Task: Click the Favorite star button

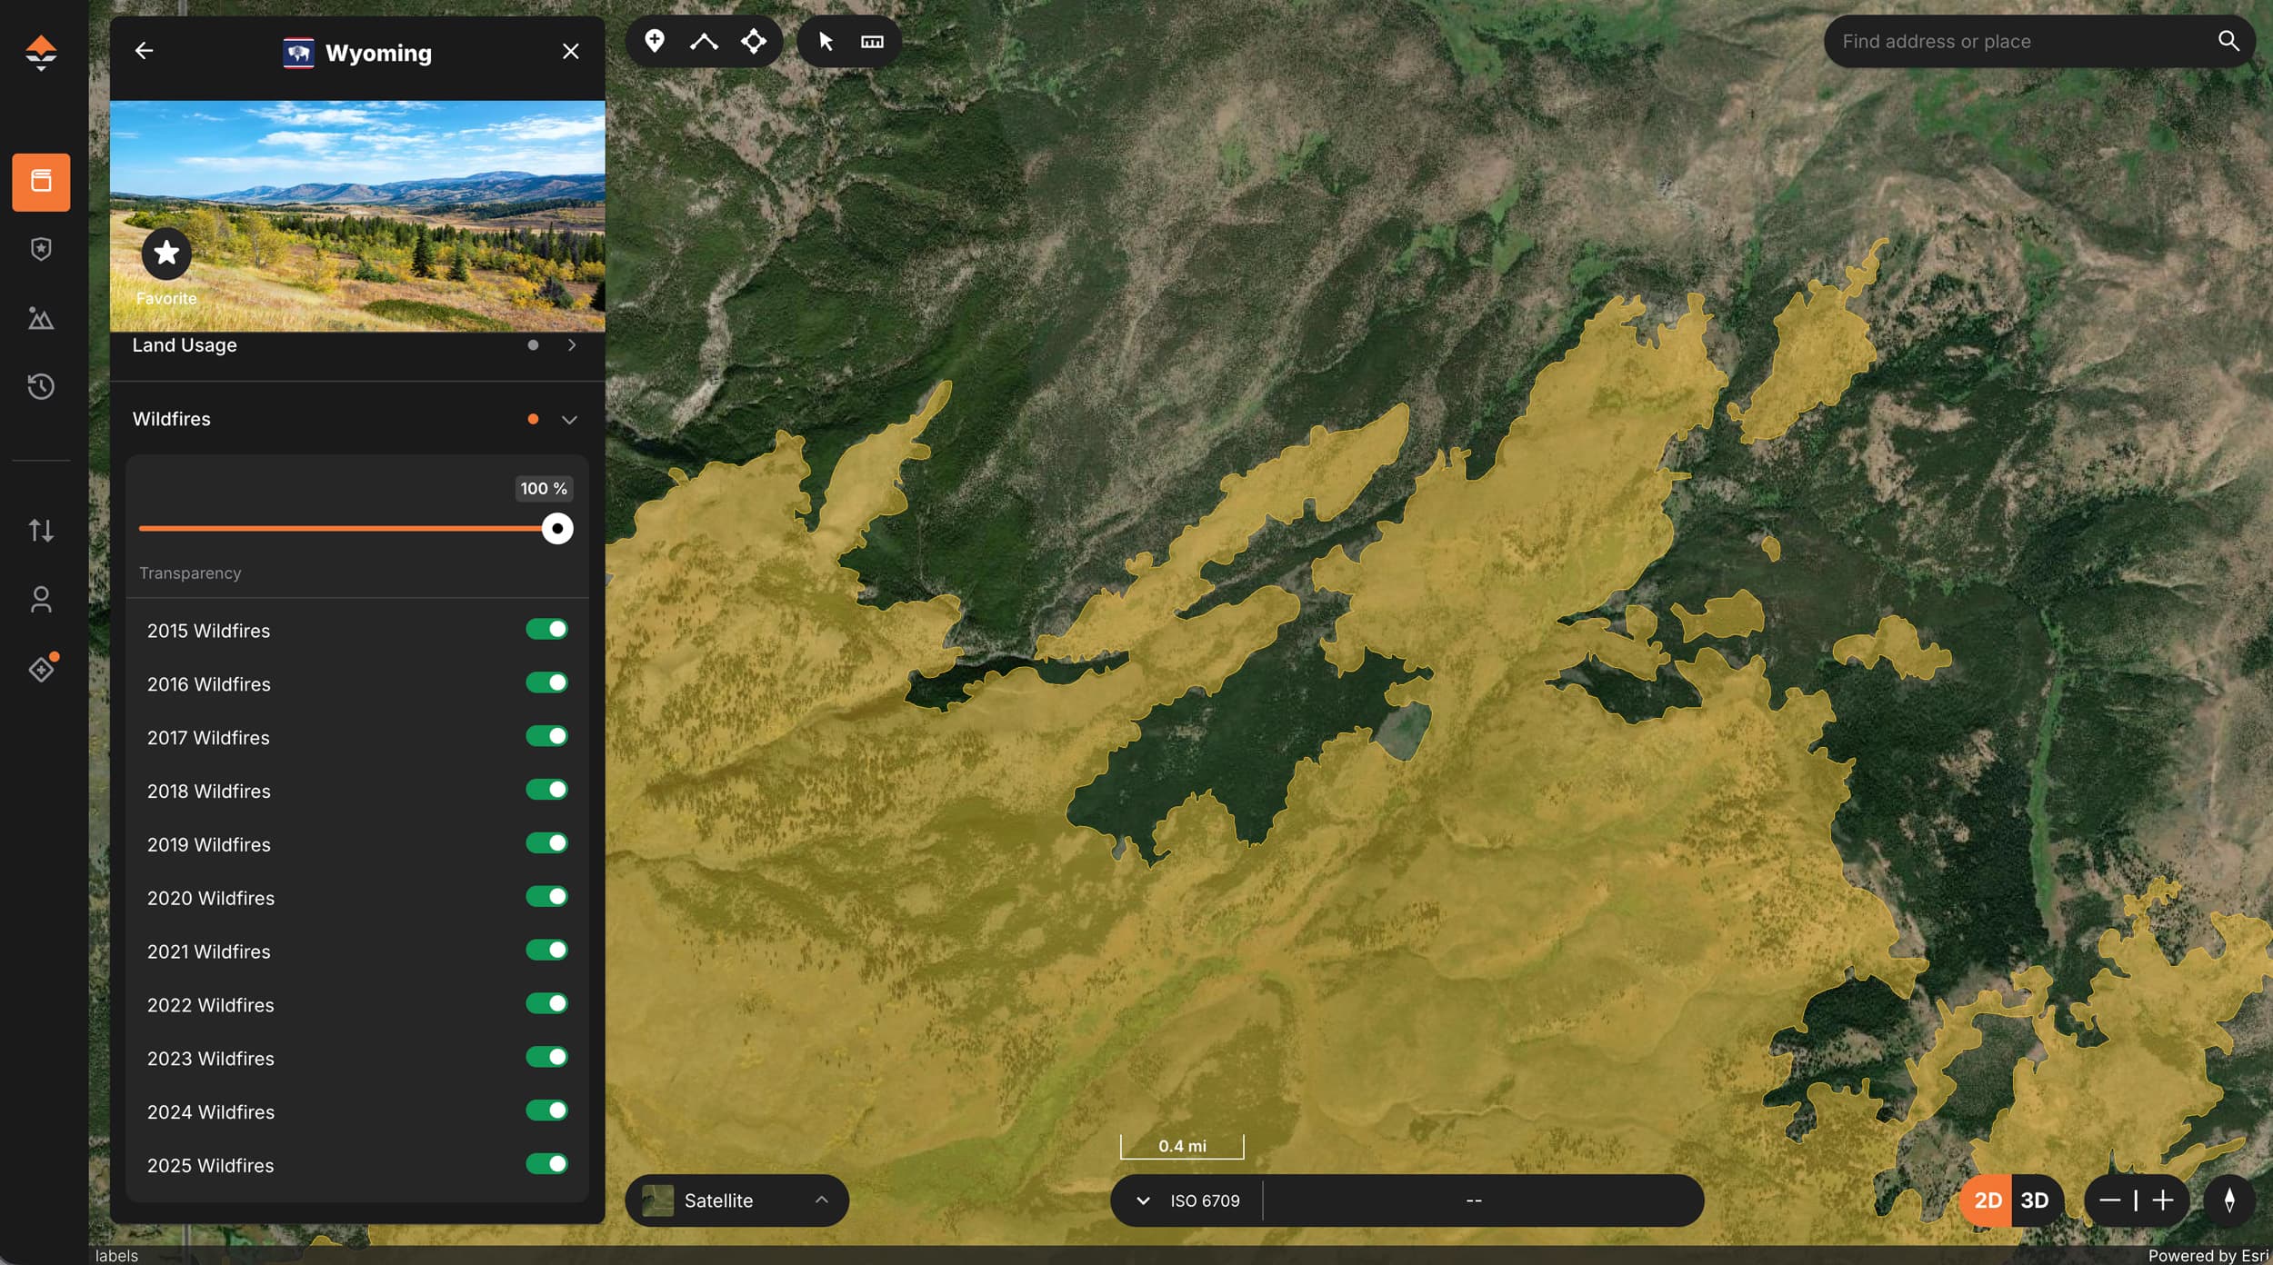Action: click(166, 253)
